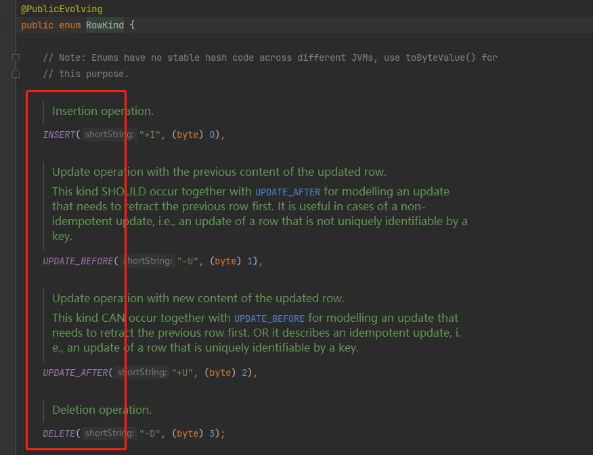The height and width of the screenshot is (455, 593).
Task: Click the INSERT enum constant
Action: pos(59,135)
